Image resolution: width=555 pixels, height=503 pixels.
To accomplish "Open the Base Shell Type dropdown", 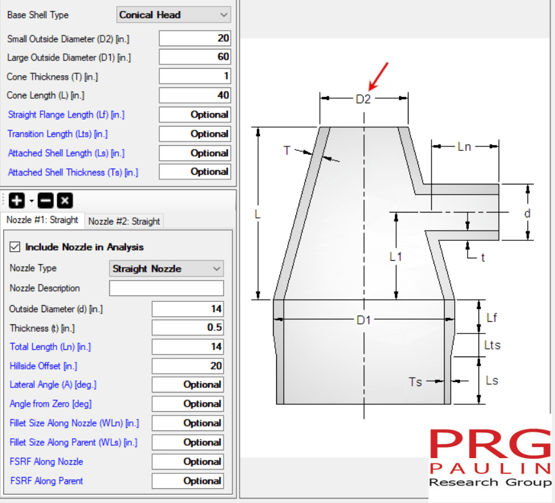I will point(173,14).
